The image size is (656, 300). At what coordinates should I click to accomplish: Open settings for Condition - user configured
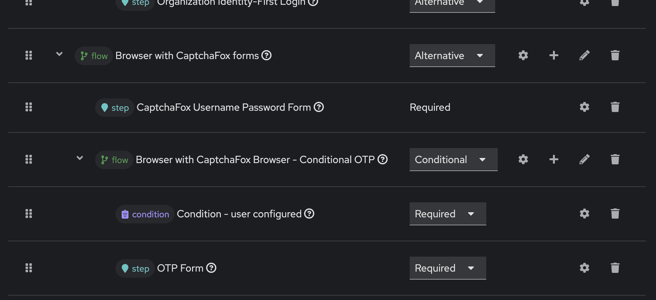(x=584, y=214)
